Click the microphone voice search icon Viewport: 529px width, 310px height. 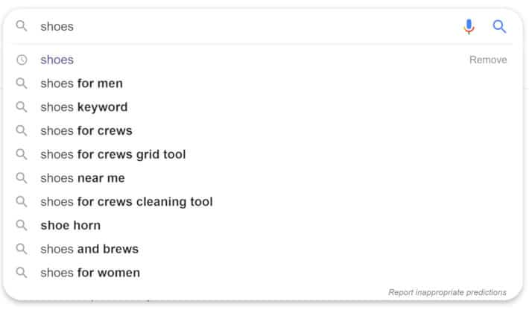(469, 27)
